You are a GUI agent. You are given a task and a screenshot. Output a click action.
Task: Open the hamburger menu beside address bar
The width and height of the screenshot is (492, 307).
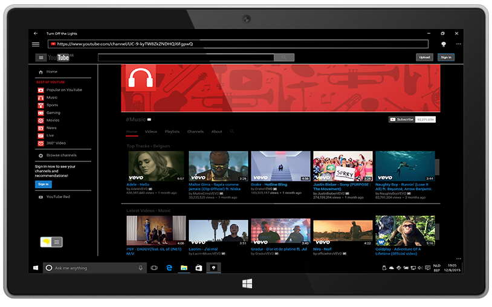coord(36,44)
